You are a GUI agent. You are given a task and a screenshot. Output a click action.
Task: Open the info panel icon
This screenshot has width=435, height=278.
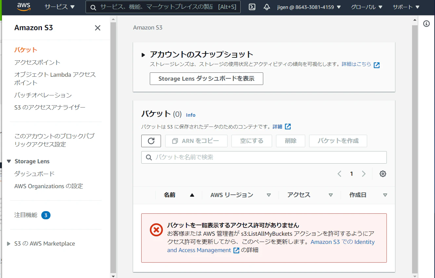[x=426, y=24]
